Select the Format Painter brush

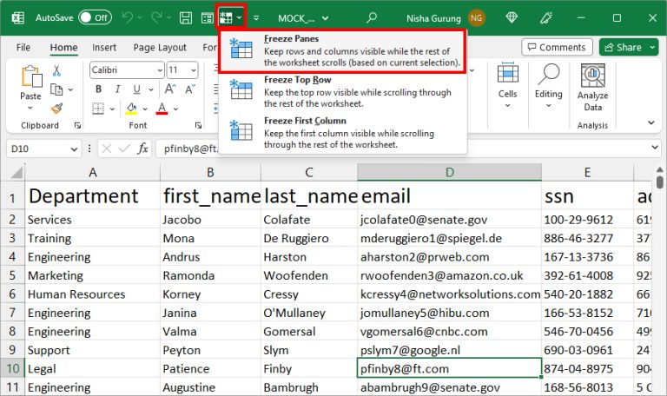coord(56,109)
